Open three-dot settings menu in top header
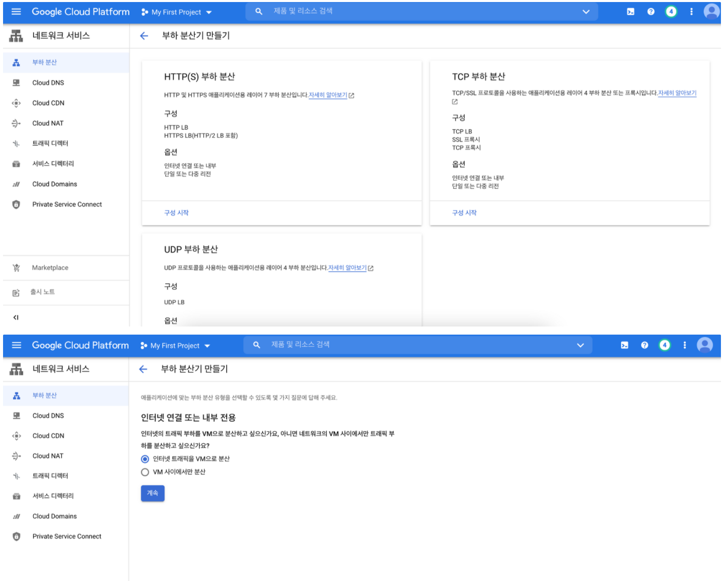The image size is (725, 581). pyautogui.click(x=691, y=12)
